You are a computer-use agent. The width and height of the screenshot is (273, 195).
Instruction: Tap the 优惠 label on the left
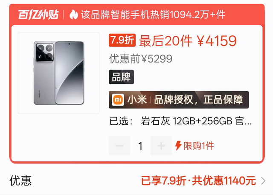pos(20,181)
